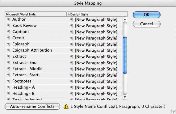Click the paragraph icon beside Extract- Start
Viewport: 176px width, 114px height.
[9, 75]
